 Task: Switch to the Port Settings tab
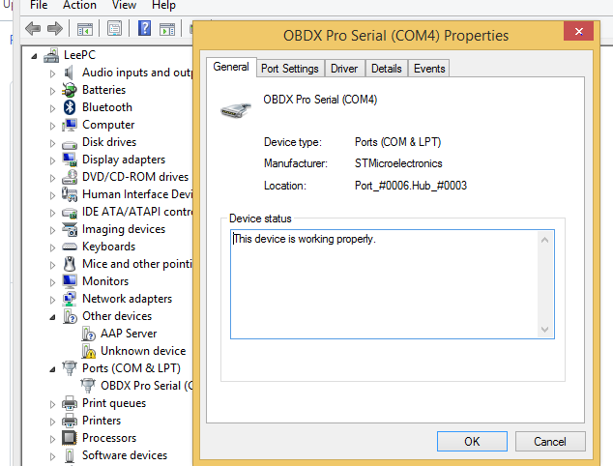[x=290, y=69]
